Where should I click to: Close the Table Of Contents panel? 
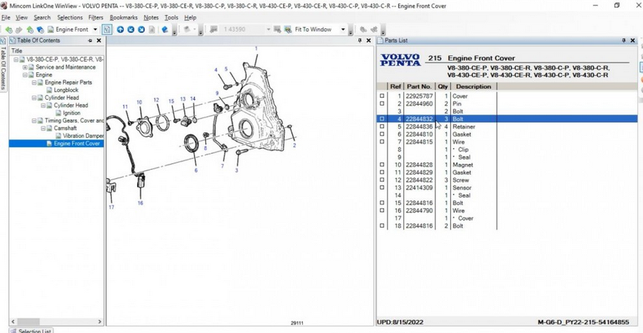coord(99,40)
